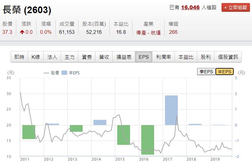Toggle chart to 季EPS view
This screenshot has height=166, width=252.
pyautogui.click(x=206, y=72)
